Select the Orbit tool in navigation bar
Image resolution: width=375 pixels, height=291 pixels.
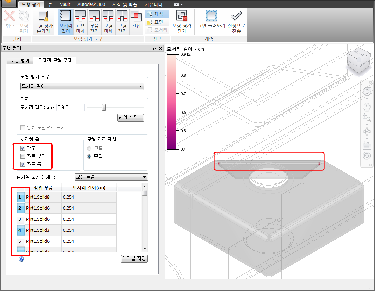367,132
